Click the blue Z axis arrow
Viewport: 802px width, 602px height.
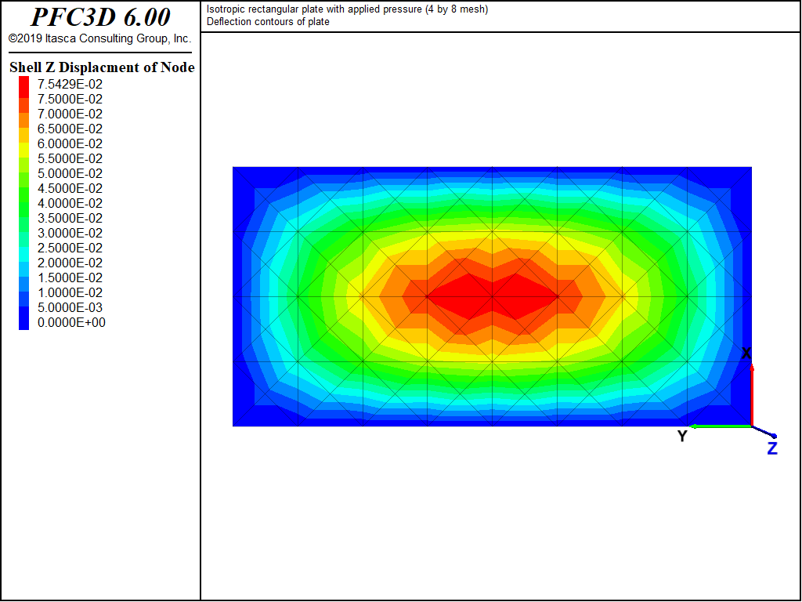[764, 432]
